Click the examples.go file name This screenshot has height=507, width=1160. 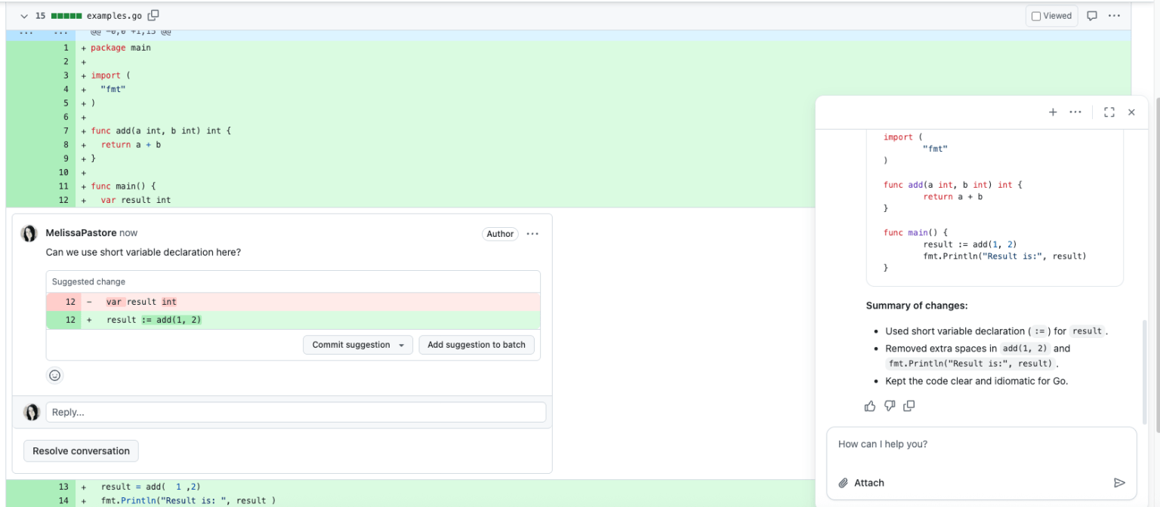point(115,15)
